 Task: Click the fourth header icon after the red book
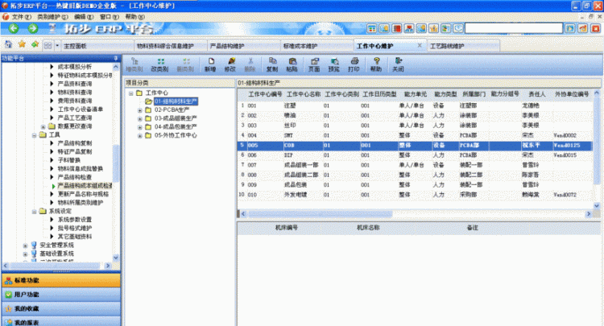click(x=445, y=28)
